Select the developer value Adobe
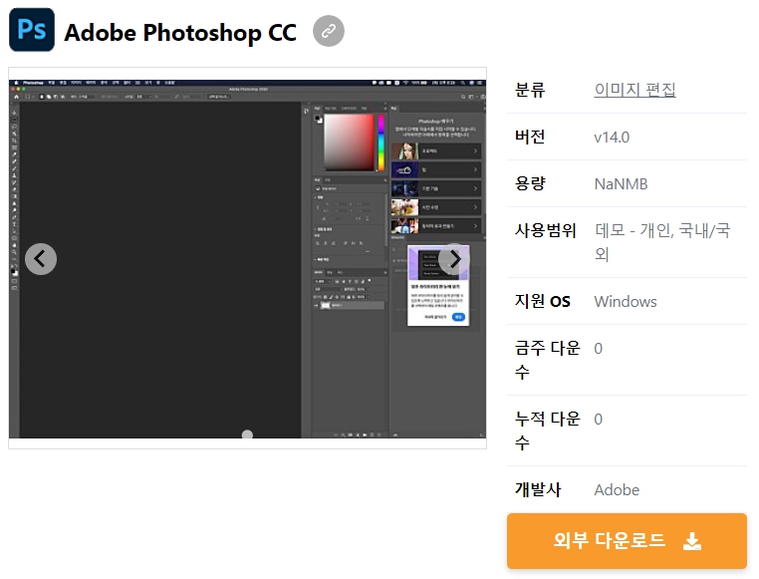Image resolution: width=759 pixels, height=579 pixels. point(617,490)
